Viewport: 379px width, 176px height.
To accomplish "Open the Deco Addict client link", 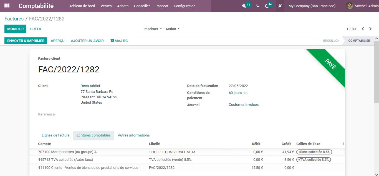I will pyautogui.click(x=90, y=86).
